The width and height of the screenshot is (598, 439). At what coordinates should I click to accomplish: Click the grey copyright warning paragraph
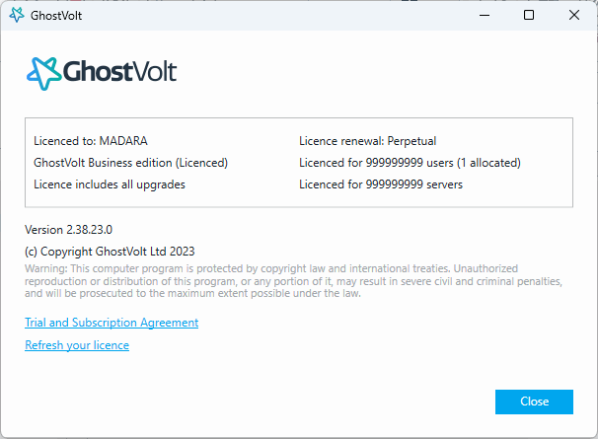coord(294,280)
